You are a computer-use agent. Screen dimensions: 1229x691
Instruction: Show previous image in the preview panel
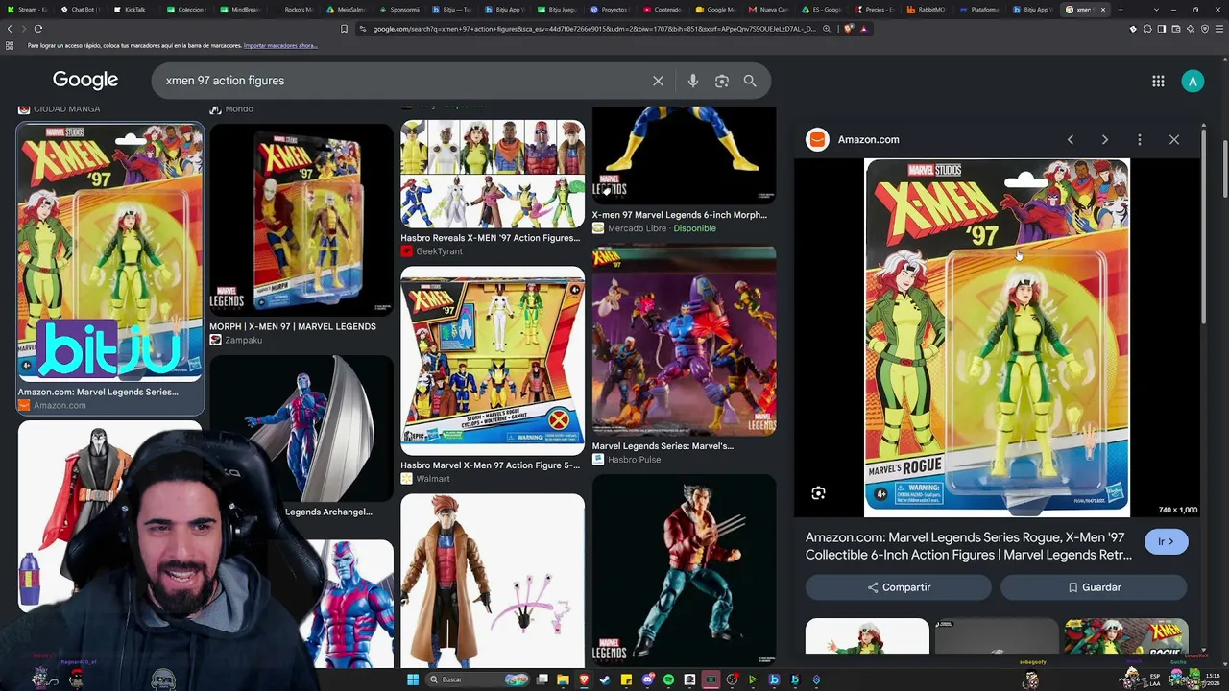pos(1071,140)
